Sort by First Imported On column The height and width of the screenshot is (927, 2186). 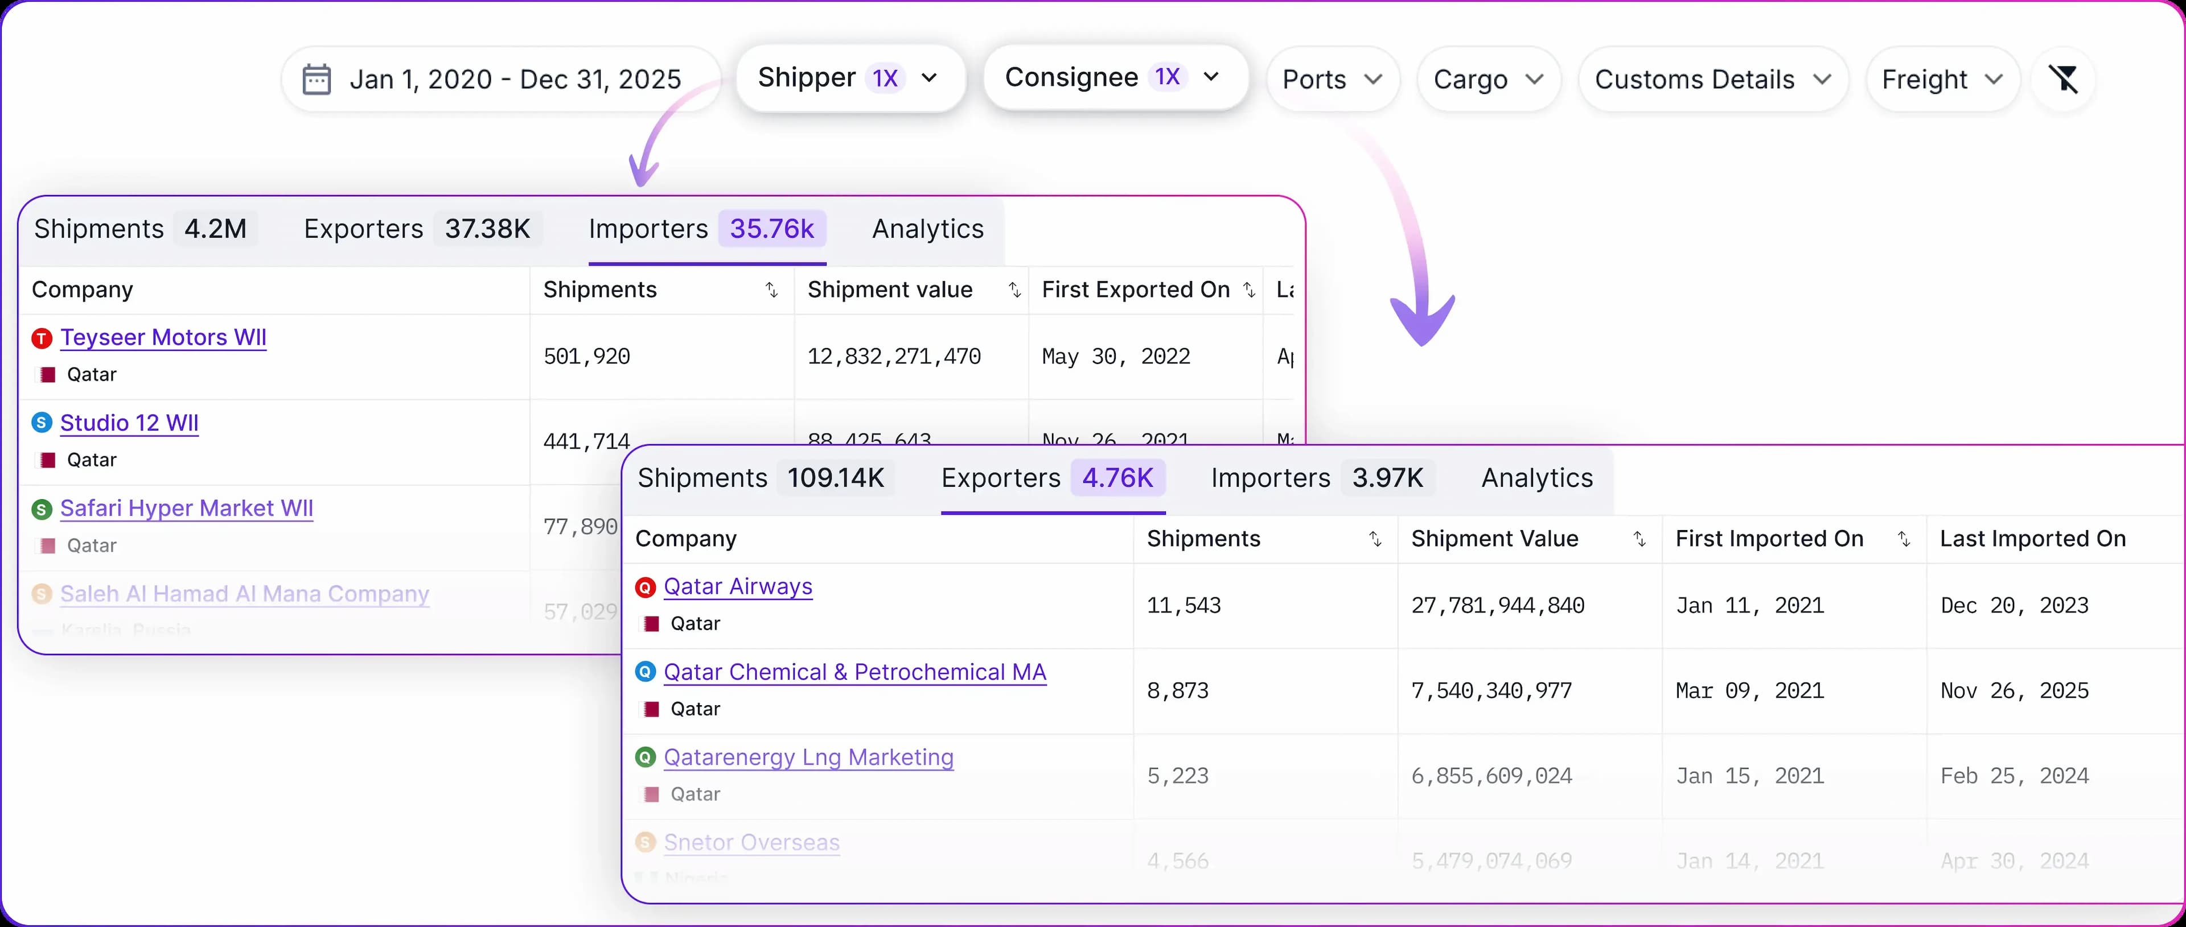pos(1904,539)
